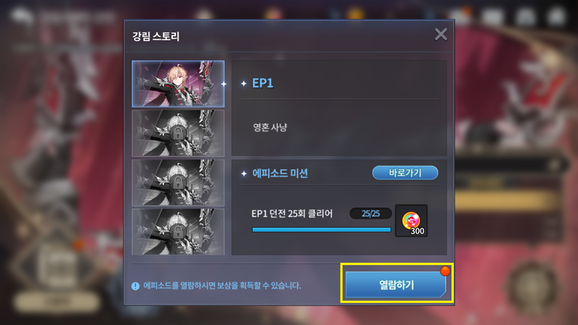Click the lock icon on bottom episode thumbnail

pos(178,231)
